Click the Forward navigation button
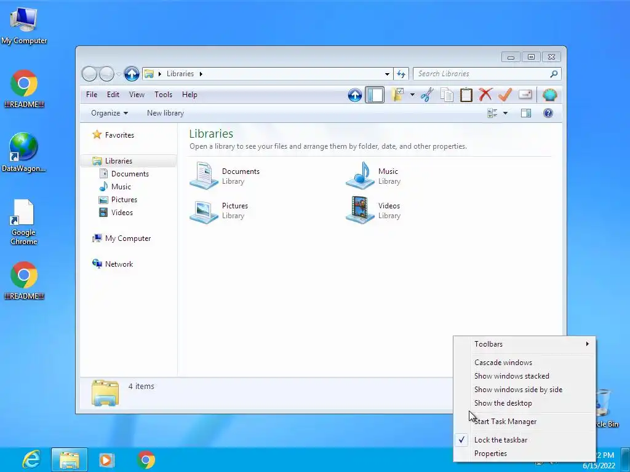 (x=106, y=74)
